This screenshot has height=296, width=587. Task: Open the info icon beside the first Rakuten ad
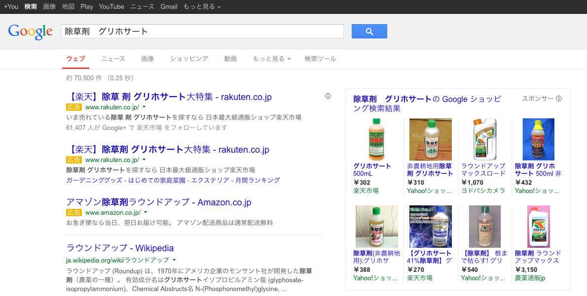pyautogui.click(x=328, y=96)
